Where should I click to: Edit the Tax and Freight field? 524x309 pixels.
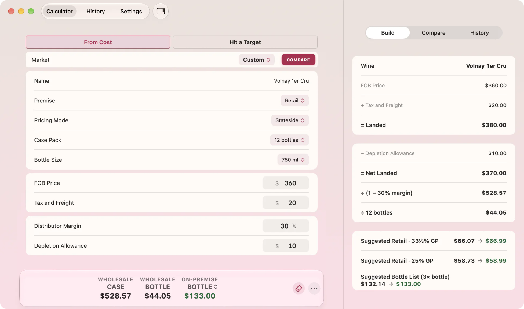click(x=286, y=203)
